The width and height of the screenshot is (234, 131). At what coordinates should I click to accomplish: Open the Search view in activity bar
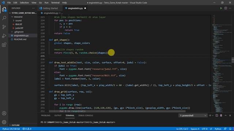coord(4,18)
